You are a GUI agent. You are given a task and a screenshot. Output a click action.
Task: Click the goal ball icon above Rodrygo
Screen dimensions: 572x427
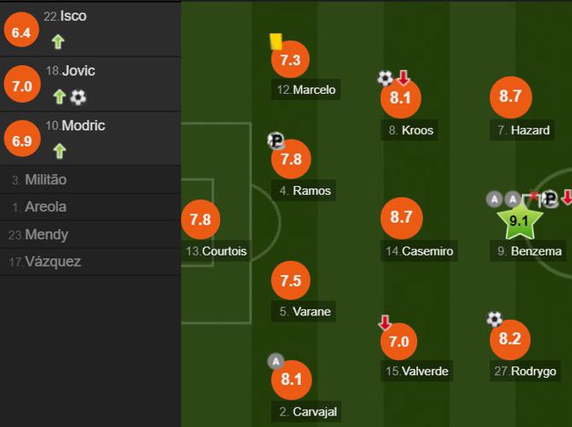495,319
